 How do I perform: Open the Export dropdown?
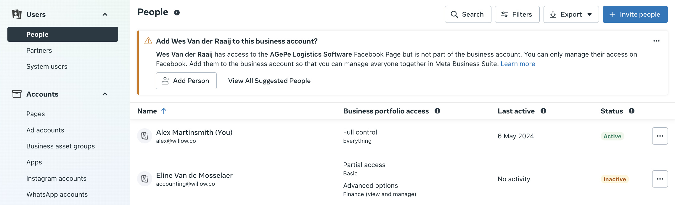[x=571, y=15]
